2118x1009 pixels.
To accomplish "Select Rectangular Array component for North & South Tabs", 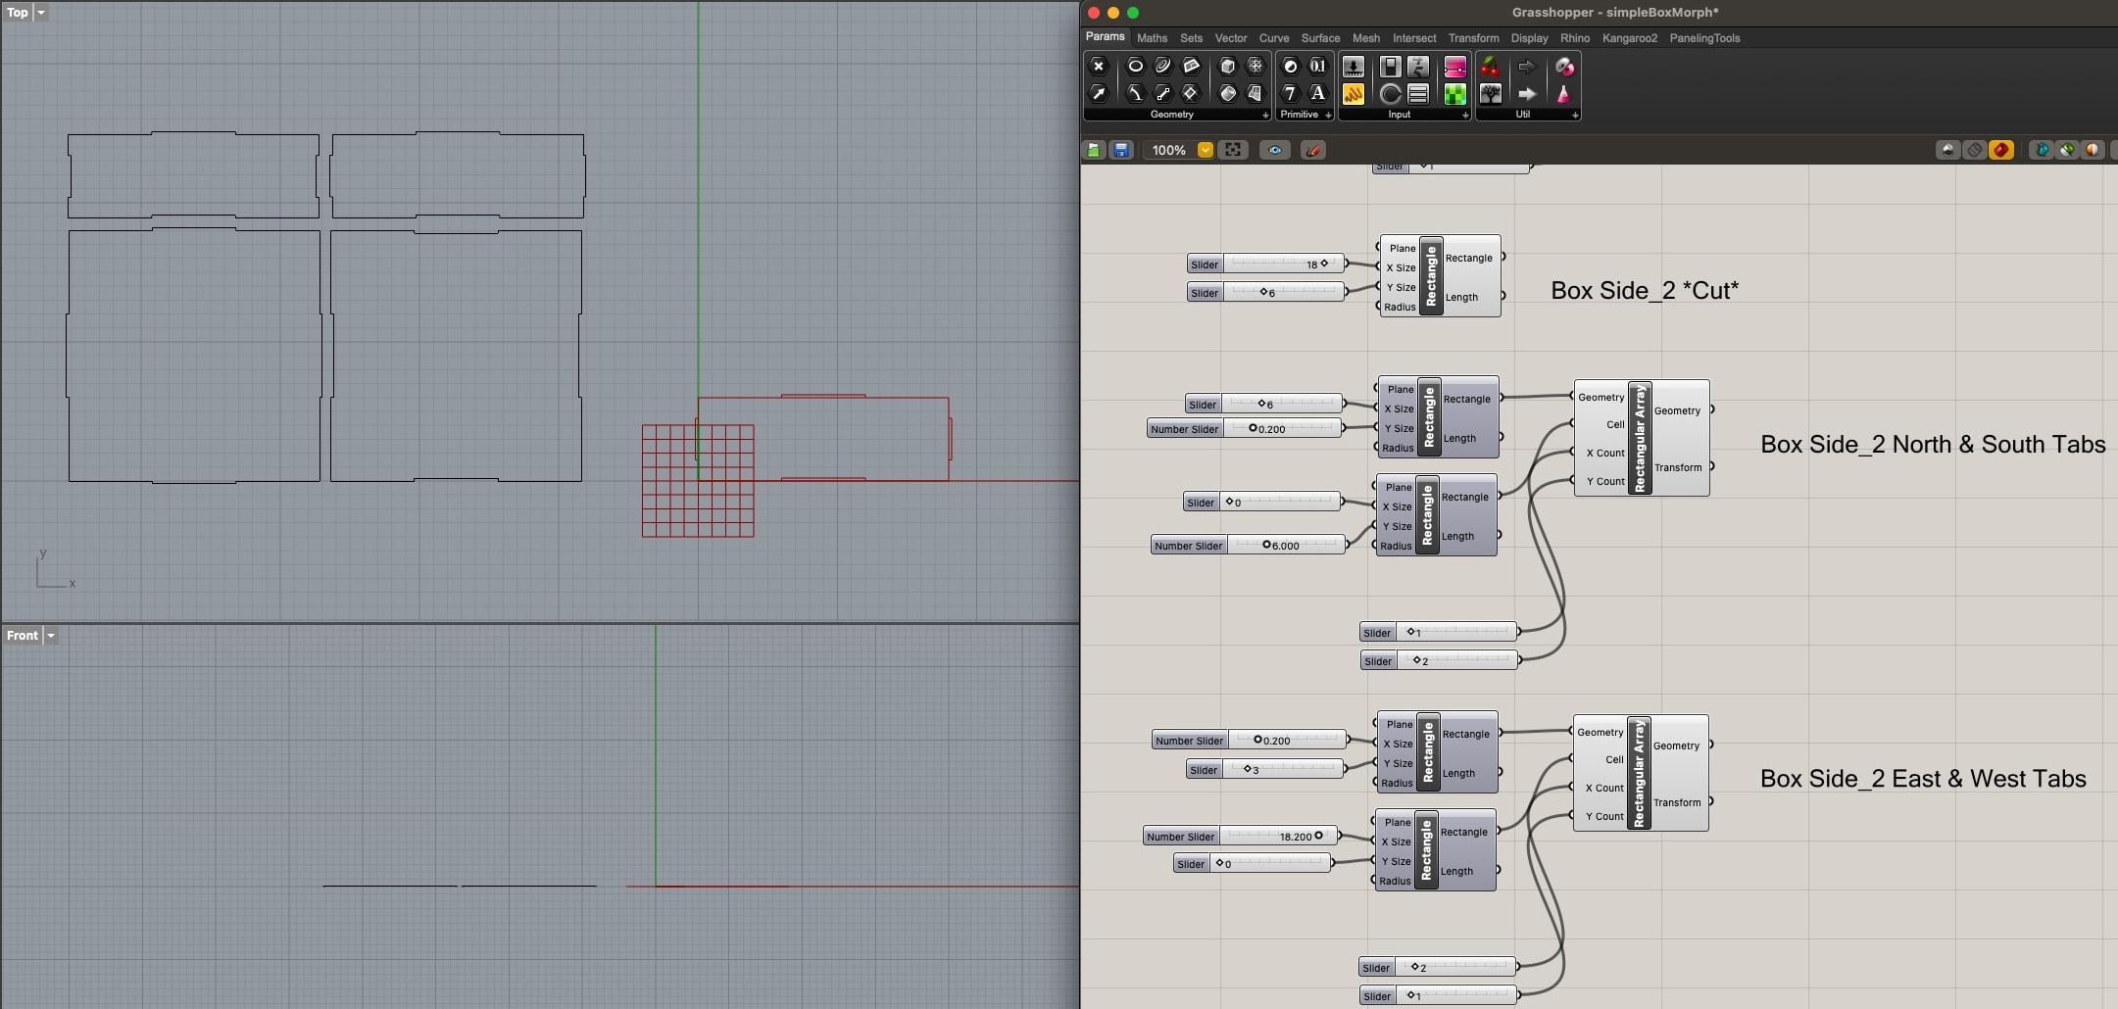I will point(1642,438).
